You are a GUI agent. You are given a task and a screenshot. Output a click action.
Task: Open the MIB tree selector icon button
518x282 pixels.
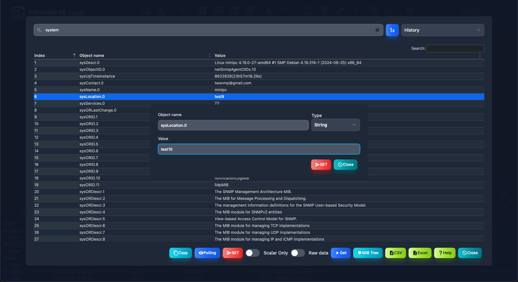(392, 30)
